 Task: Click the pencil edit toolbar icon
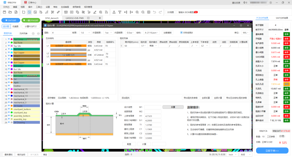click(x=95, y=12)
